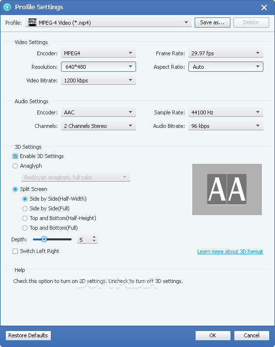Click the Save as... button

(x=213, y=22)
